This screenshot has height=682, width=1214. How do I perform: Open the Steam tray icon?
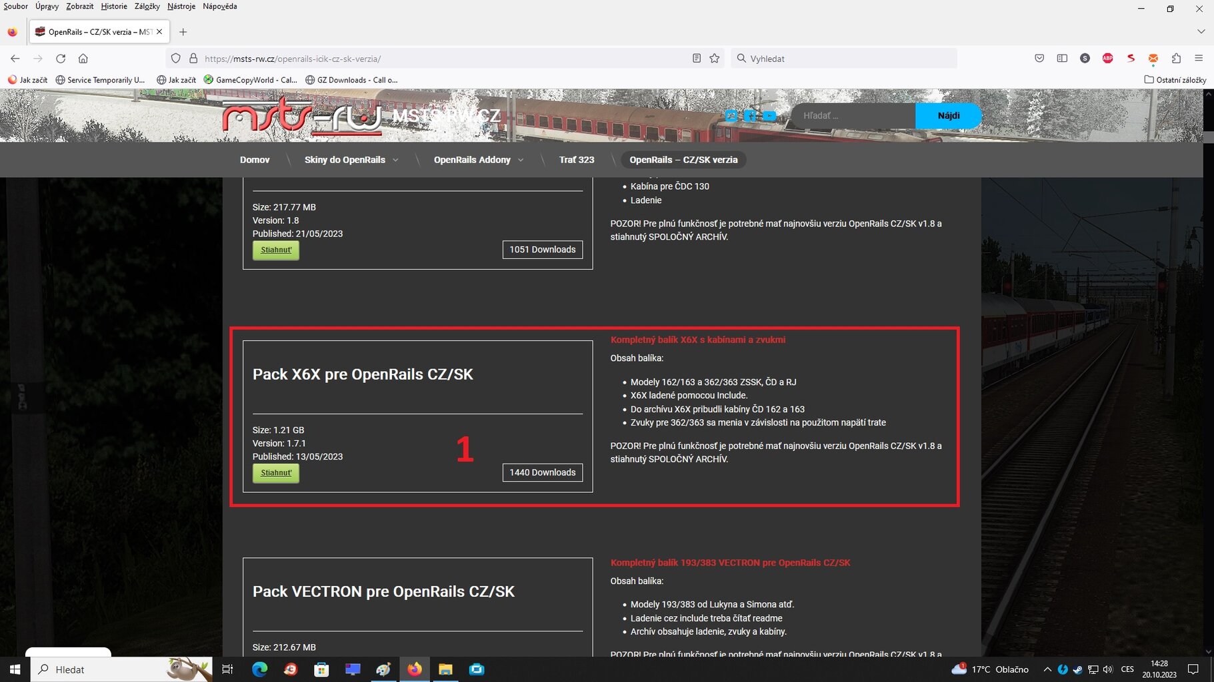tap(1077, 669)
